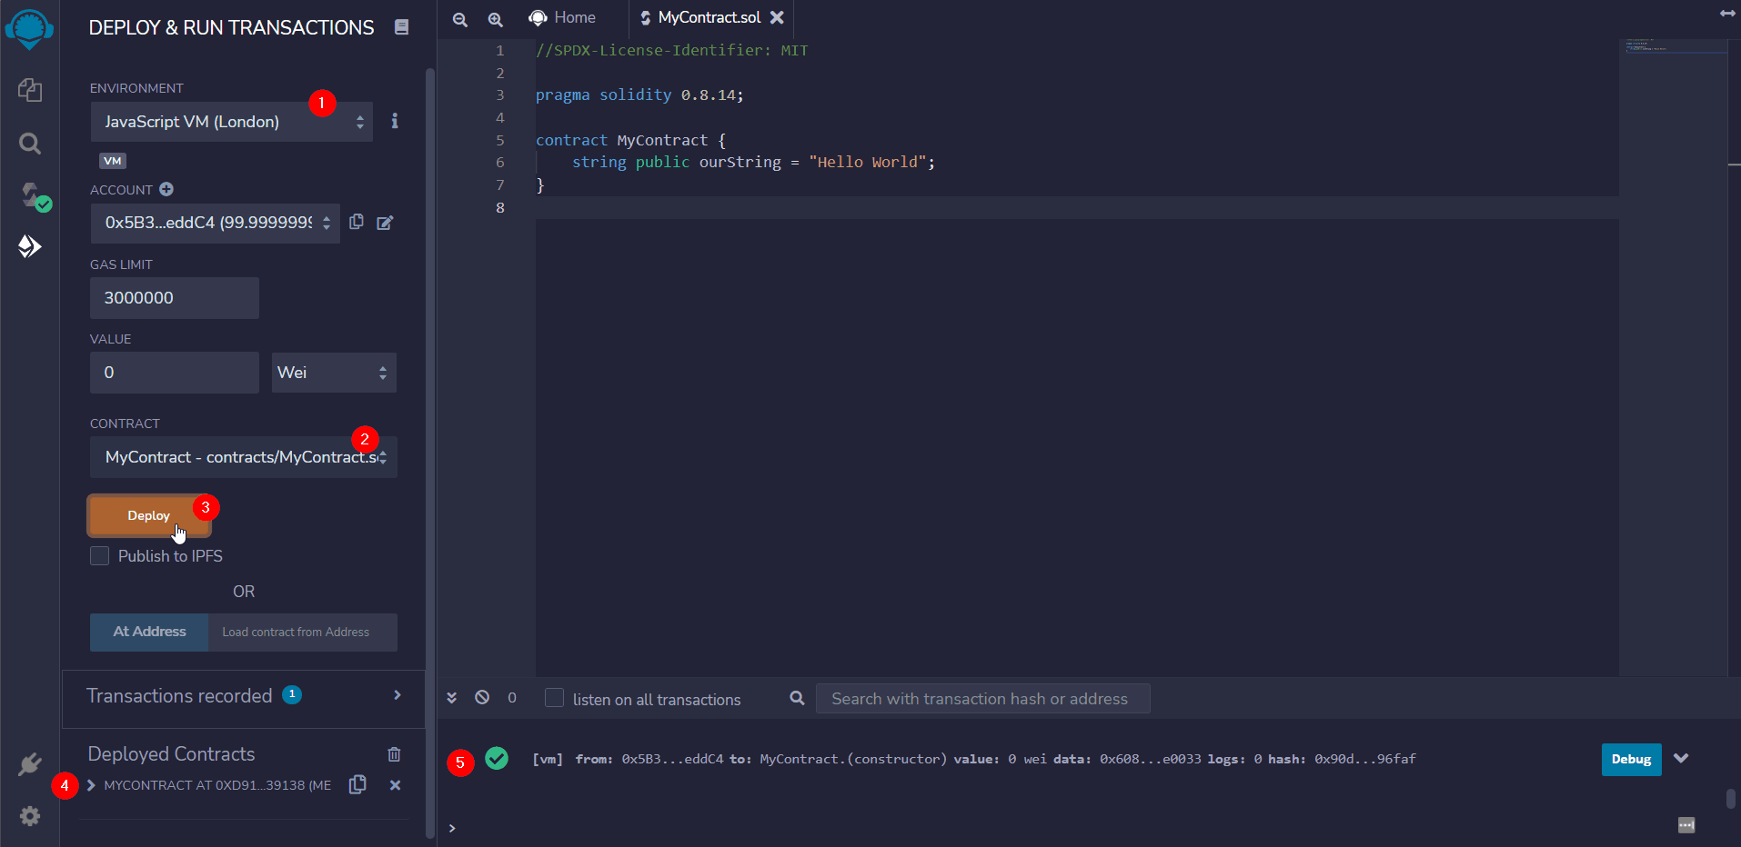Click the Transactions recorded count badge

click(x=292, y=694)
